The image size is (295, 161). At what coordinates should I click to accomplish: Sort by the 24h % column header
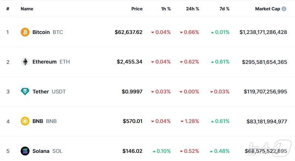192,9
